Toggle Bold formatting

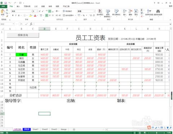pos(13,15)
